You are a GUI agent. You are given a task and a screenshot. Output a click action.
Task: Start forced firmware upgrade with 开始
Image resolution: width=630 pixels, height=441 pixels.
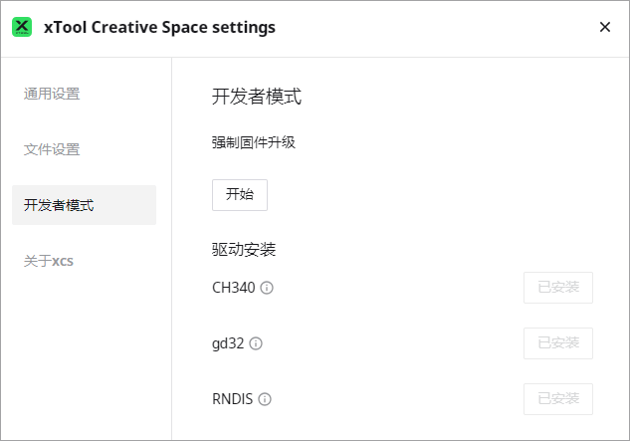(x=240, y=195)
